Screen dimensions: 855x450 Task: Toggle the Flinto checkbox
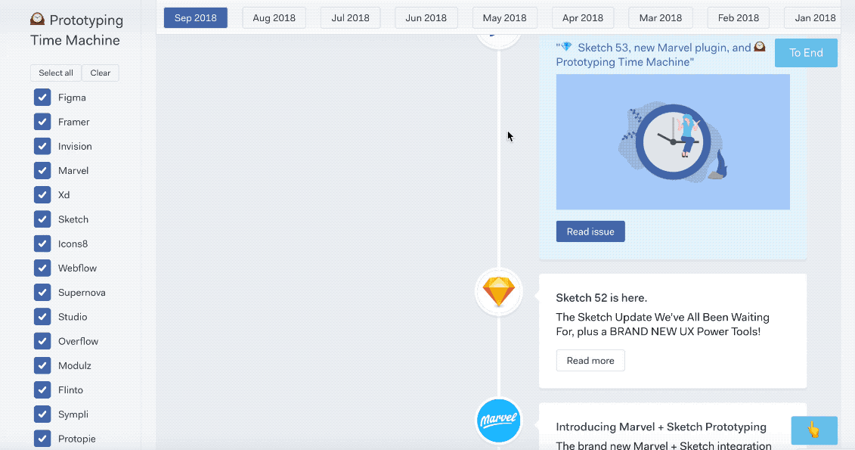coord(42,389)
